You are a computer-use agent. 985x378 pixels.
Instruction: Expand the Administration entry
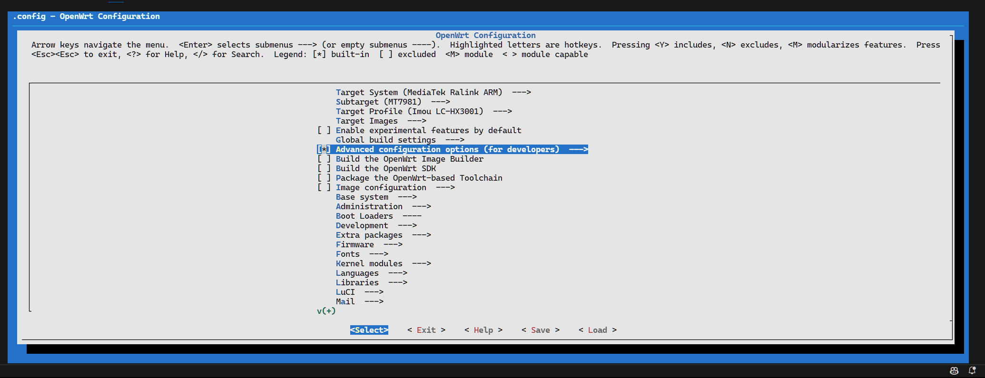point(383,206)
